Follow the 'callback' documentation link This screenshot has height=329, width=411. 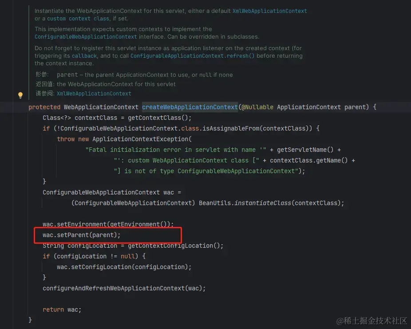84,56
